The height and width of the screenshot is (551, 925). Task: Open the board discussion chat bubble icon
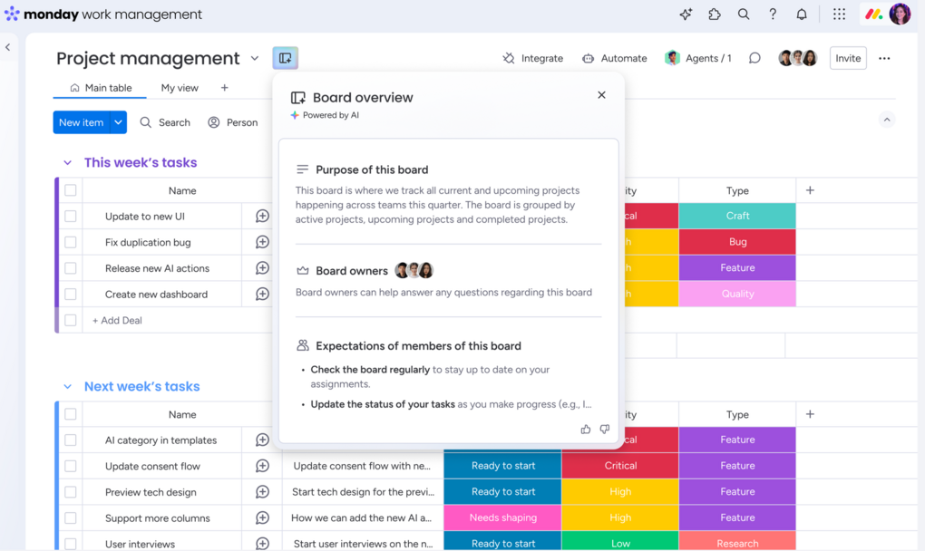(x=755, y=58)
